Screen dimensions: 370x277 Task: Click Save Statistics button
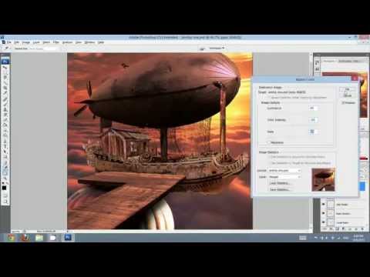tap(280, 190)
